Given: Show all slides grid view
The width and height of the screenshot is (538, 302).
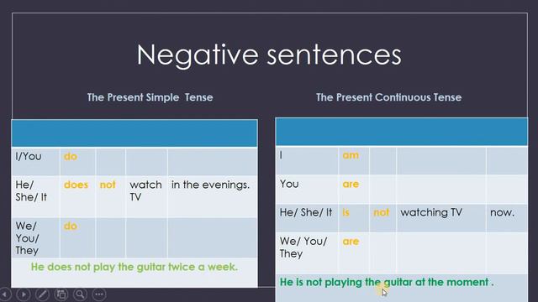Looking at the screenshot, I should [x=61, y=294].
